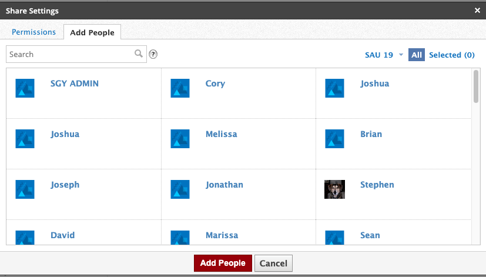Click into the Search input field
This screenshot has width=486, height=277.
pyautogui.click(x=71, y=54)
